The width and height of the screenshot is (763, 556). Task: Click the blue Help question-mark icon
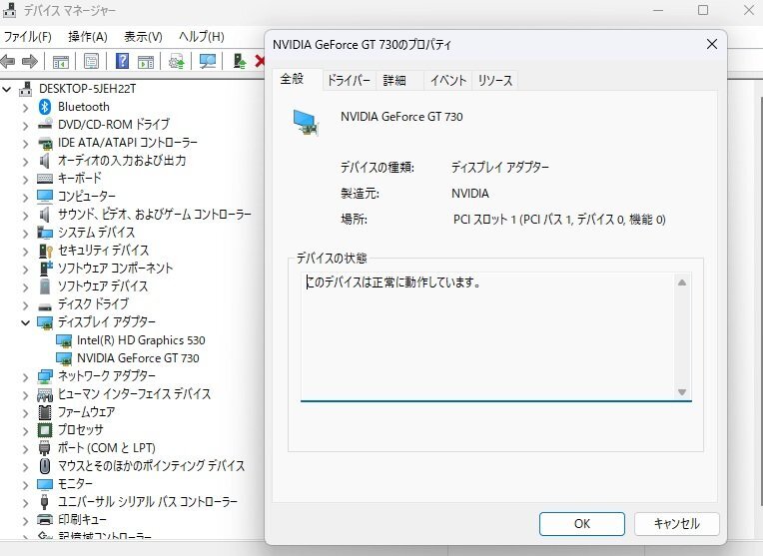tap(122, 61)
